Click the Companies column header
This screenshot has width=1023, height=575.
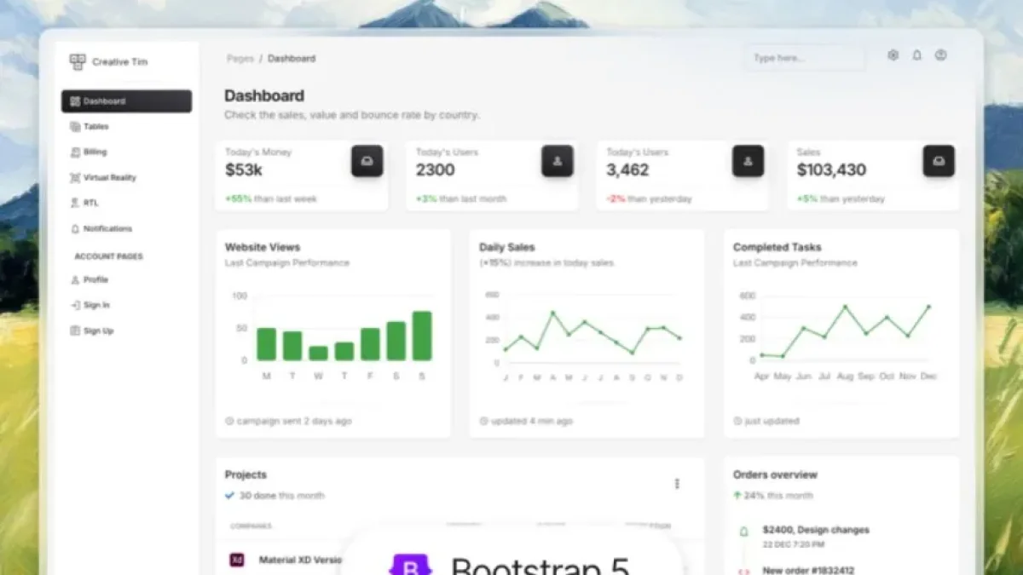coord(251,526)
